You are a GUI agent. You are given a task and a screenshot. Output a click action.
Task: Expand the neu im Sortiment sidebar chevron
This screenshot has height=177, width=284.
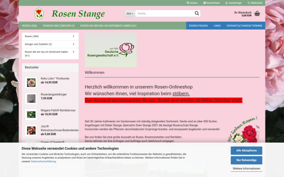73,52
